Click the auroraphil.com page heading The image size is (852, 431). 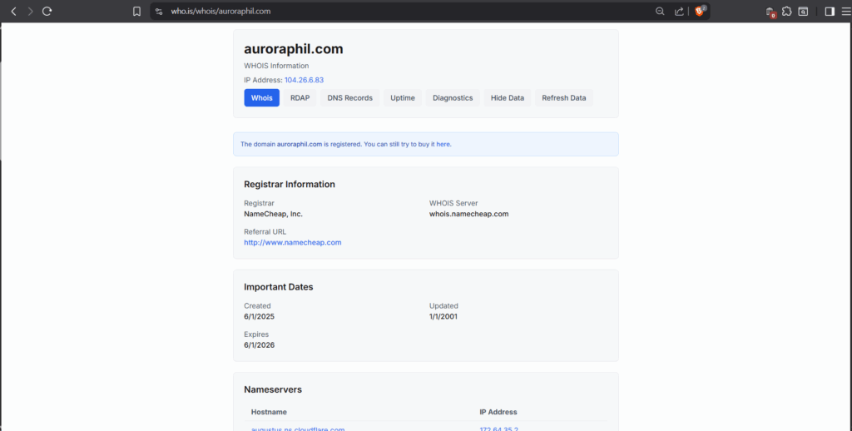(x=294, y=49)
